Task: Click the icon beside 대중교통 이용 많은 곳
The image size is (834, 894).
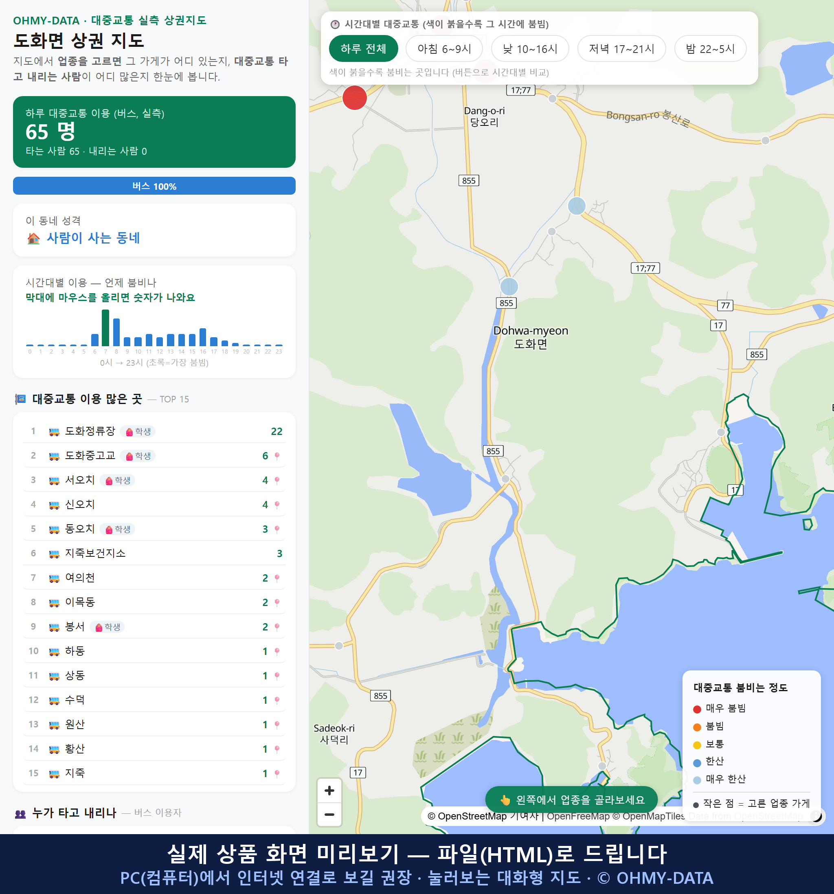Action: coord(20,399)
